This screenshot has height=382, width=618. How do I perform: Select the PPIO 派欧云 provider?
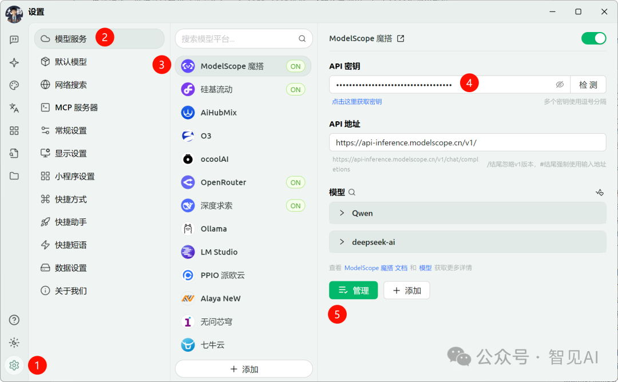[243, 275]
